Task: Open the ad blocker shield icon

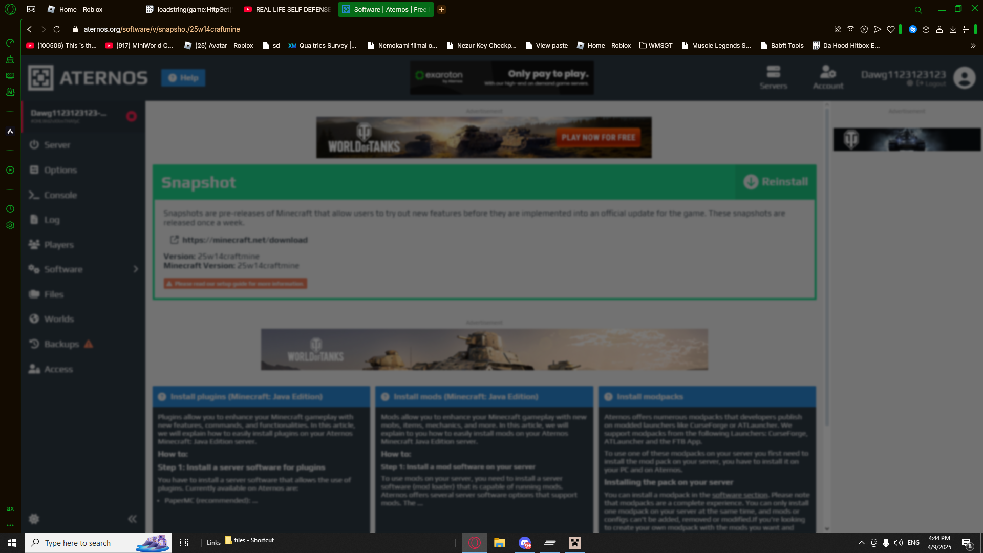Action: pyautogui.click(x=864, y=29)
